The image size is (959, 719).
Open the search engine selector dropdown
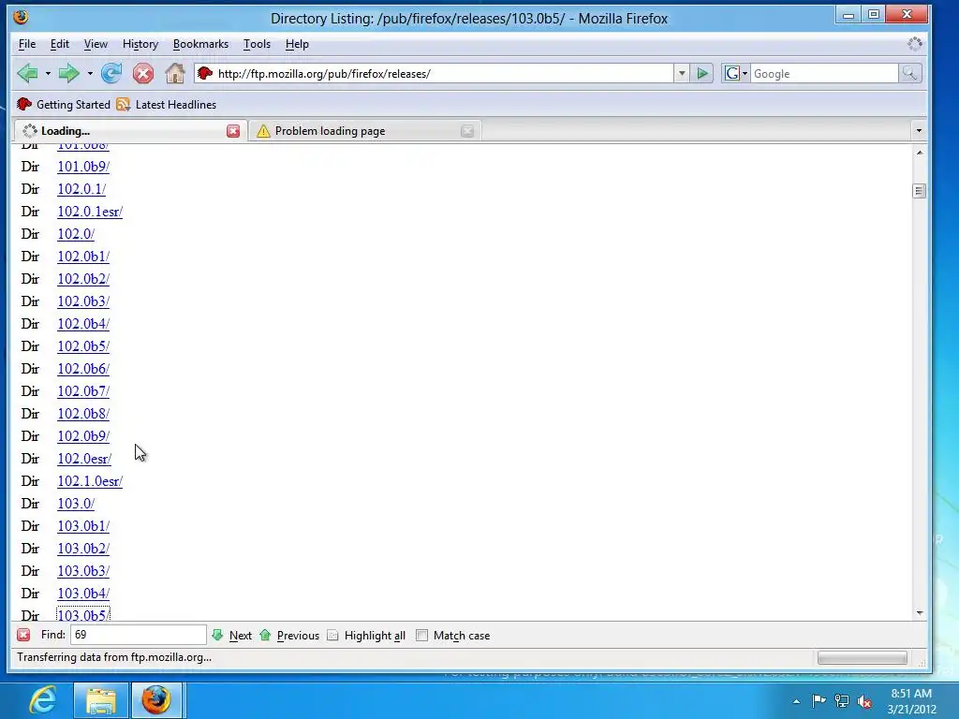click(735, 73)
